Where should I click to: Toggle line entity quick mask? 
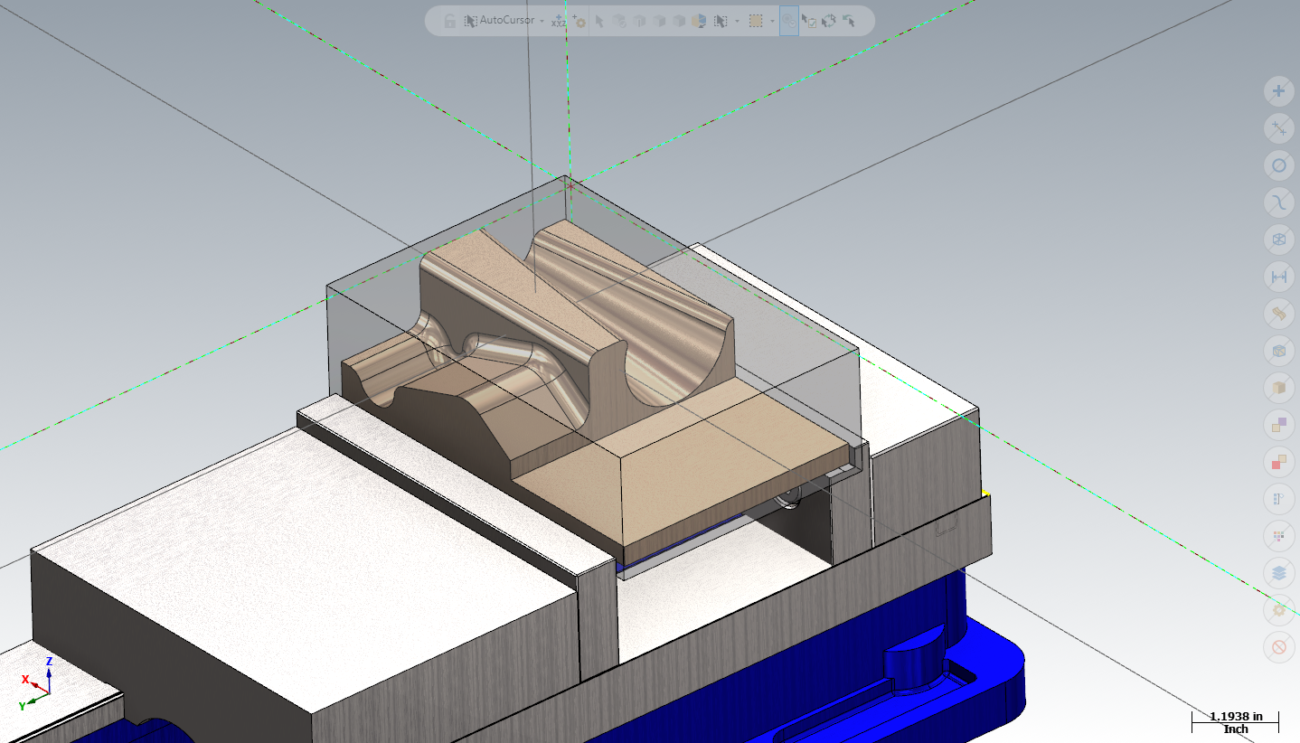coord(1278,128)
